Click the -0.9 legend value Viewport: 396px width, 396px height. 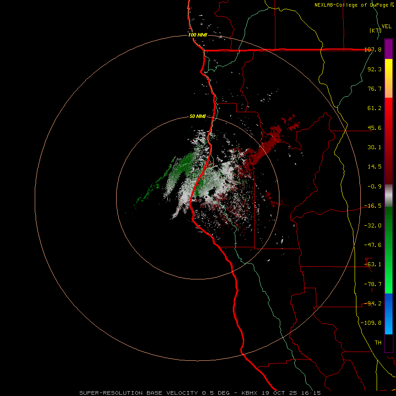pyautogui.click(x=374, y=187)
